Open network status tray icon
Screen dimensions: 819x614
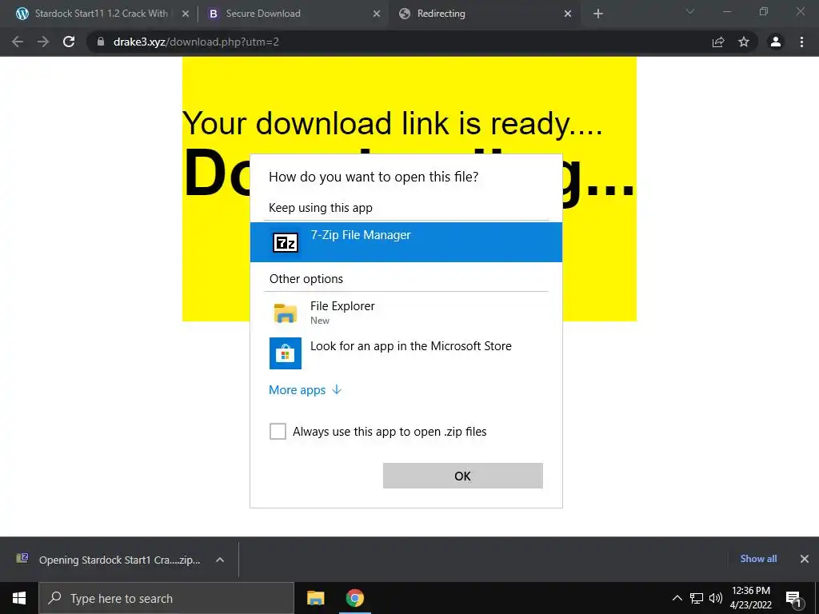pyautogui.click(x=697, y=598)
